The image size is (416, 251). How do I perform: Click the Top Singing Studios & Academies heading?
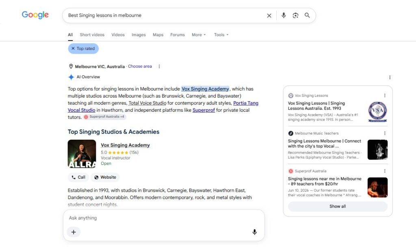(114, 132)
